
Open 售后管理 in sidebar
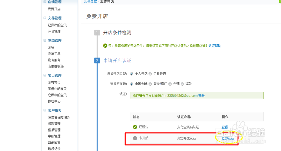[54, 130]
